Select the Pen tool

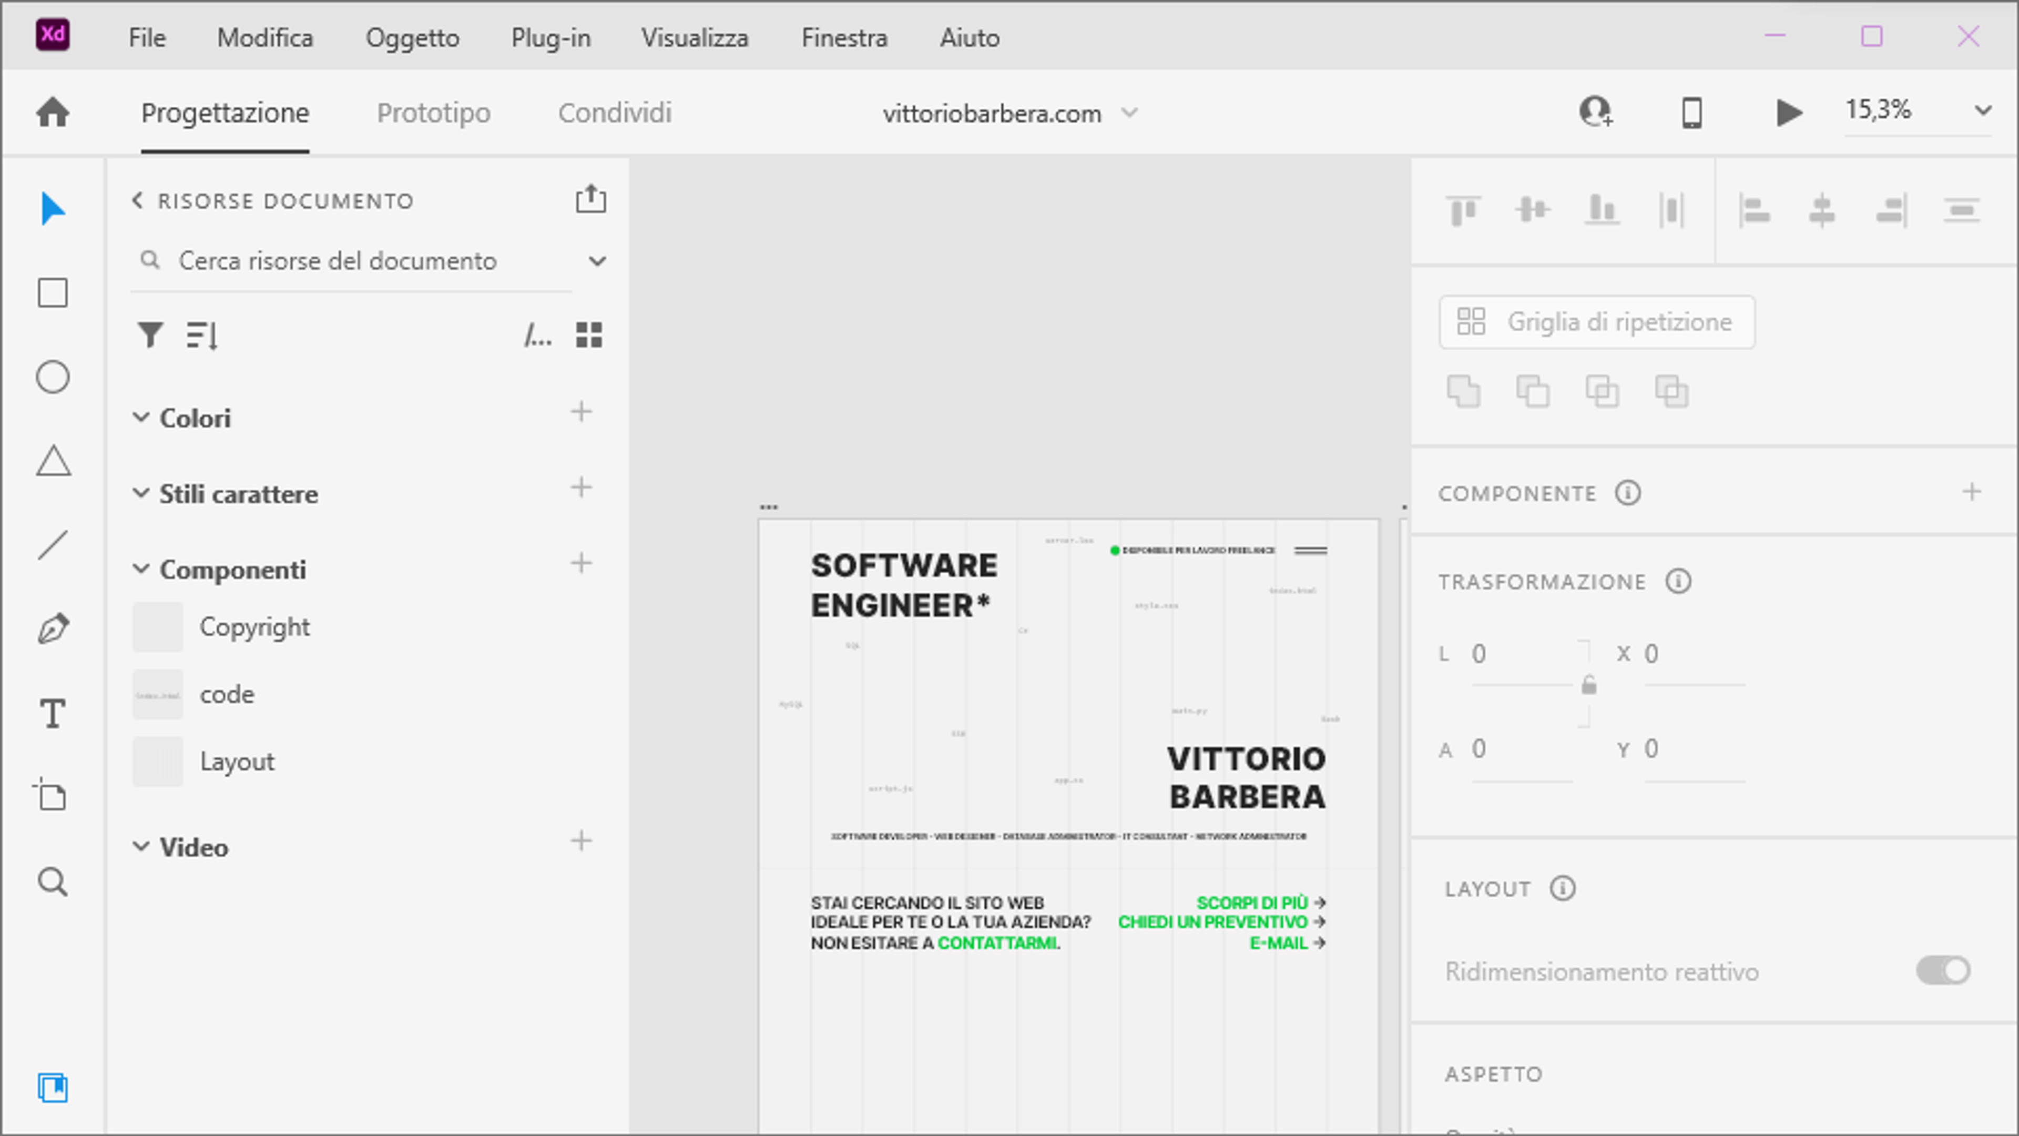(53, 629)
